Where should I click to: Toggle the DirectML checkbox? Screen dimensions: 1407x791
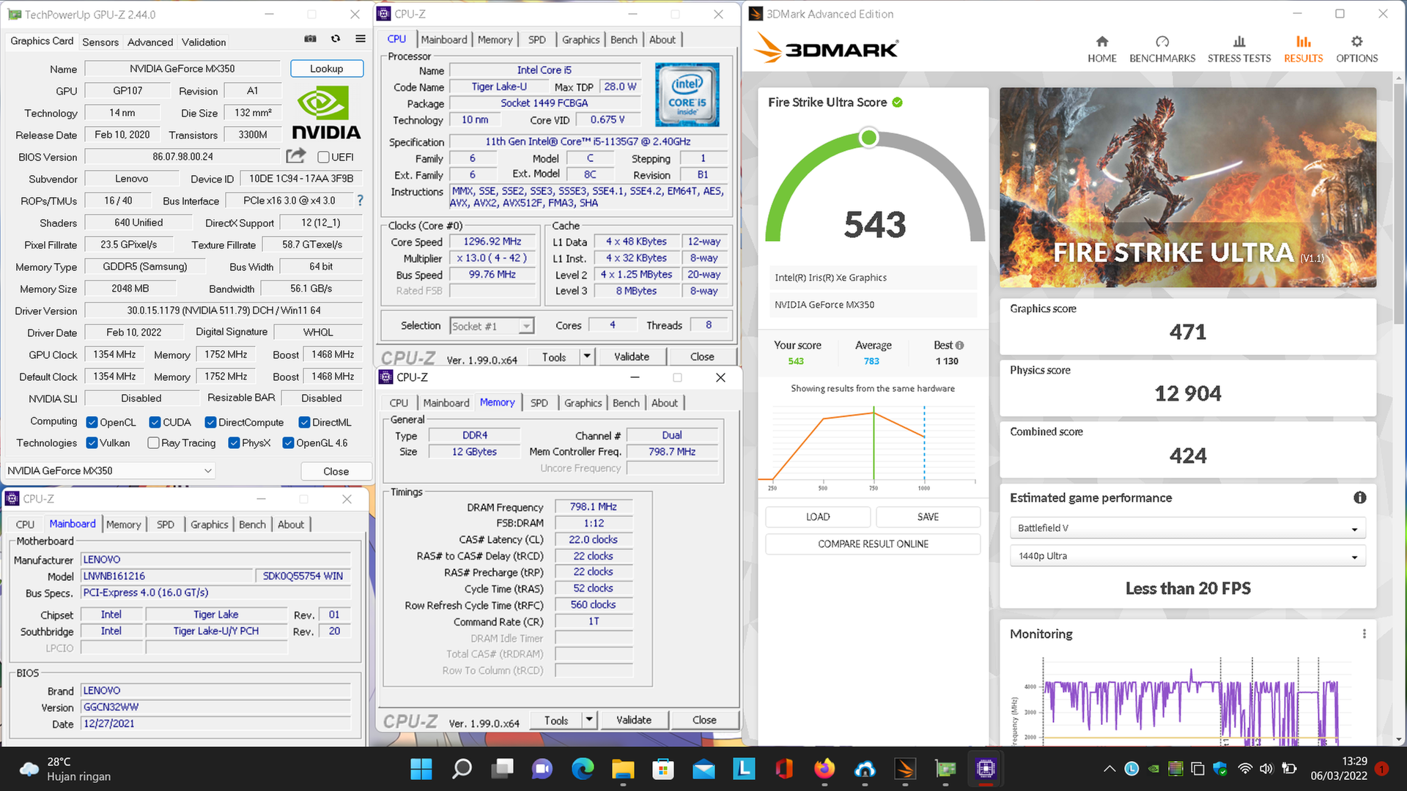(305, 423)
